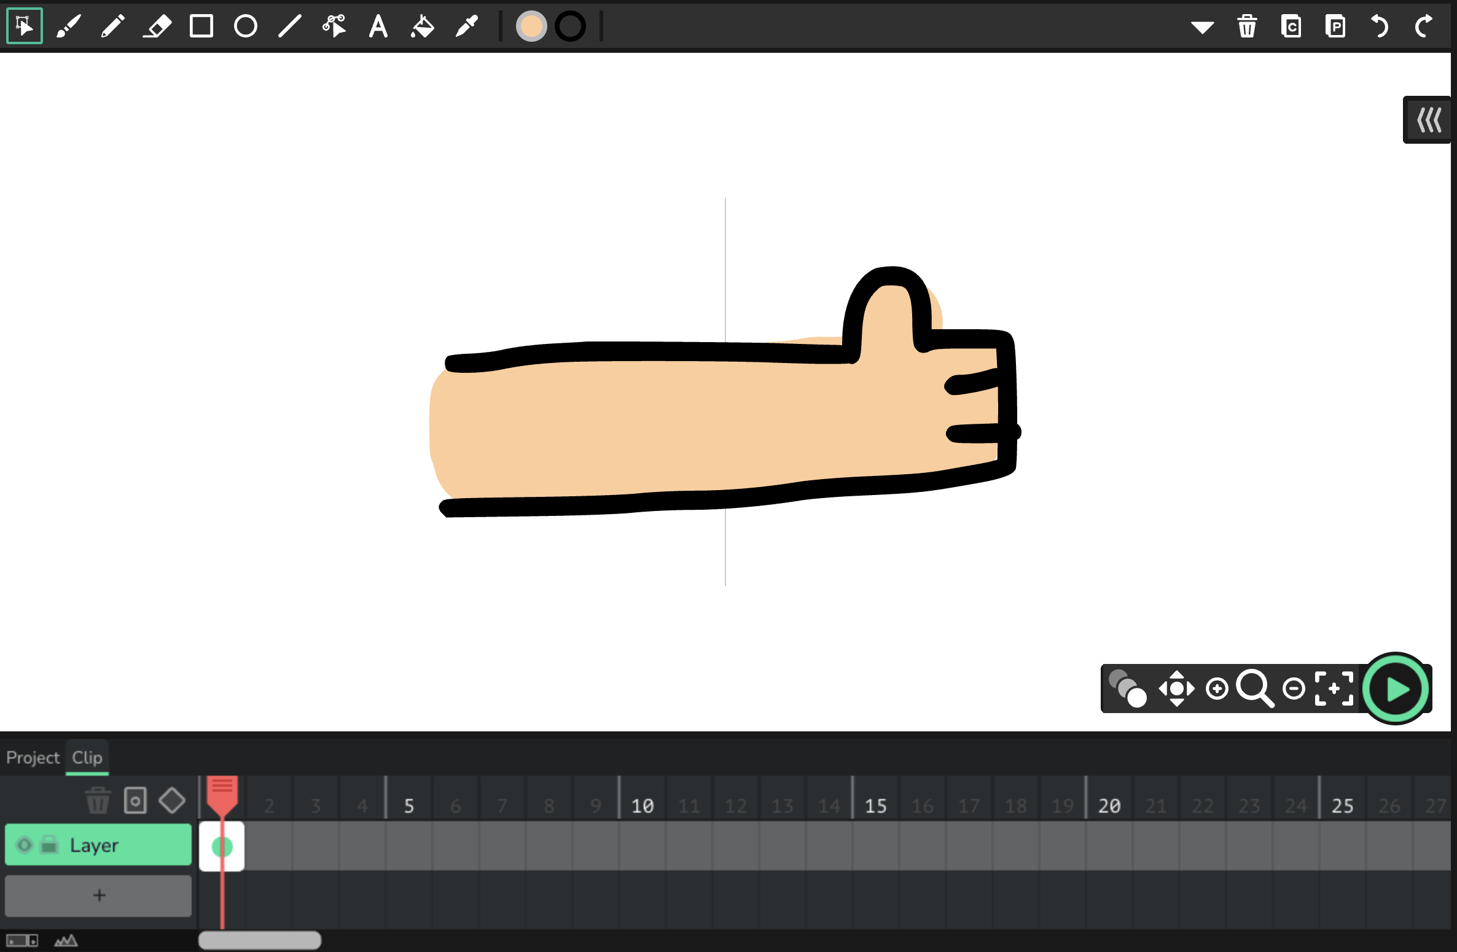The image size is (1457, 952).
Task: Select the Path cursor tool
Action: pyautogui.click(x=334, y=26)
